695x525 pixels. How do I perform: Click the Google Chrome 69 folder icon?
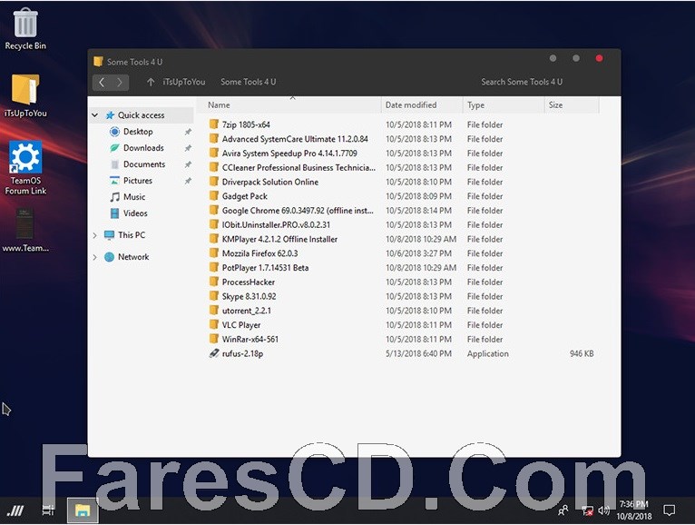point(213,211)
